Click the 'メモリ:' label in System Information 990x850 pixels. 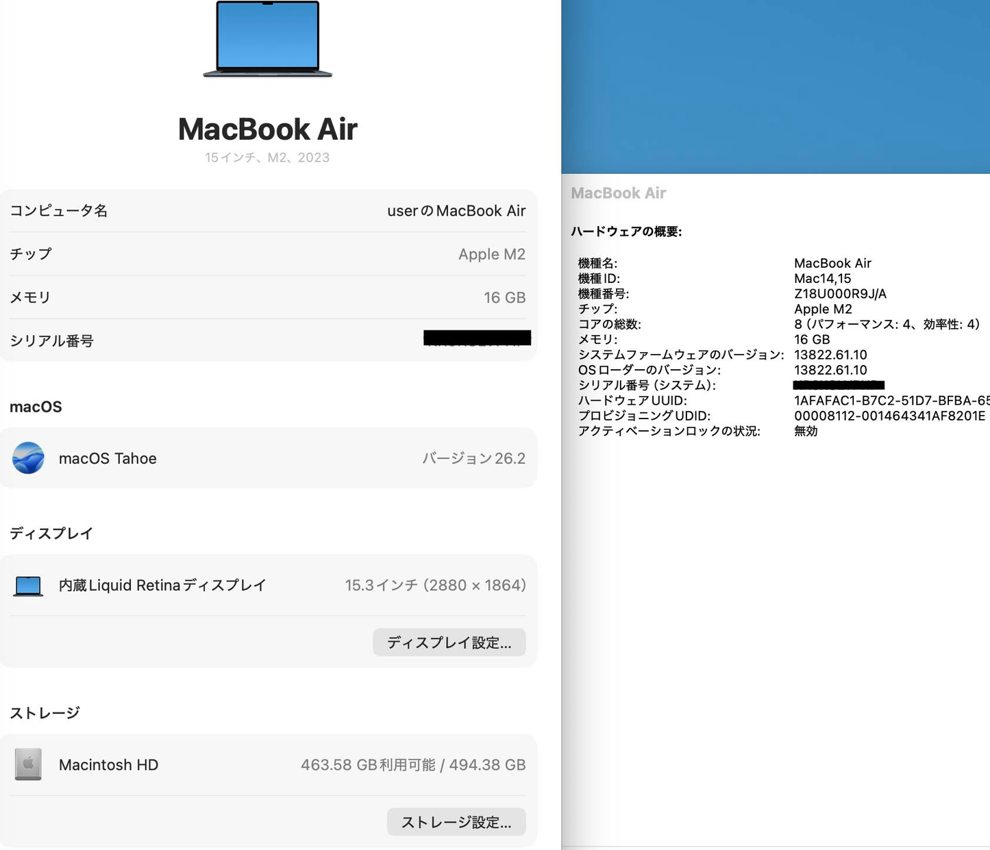click(597, 339)
